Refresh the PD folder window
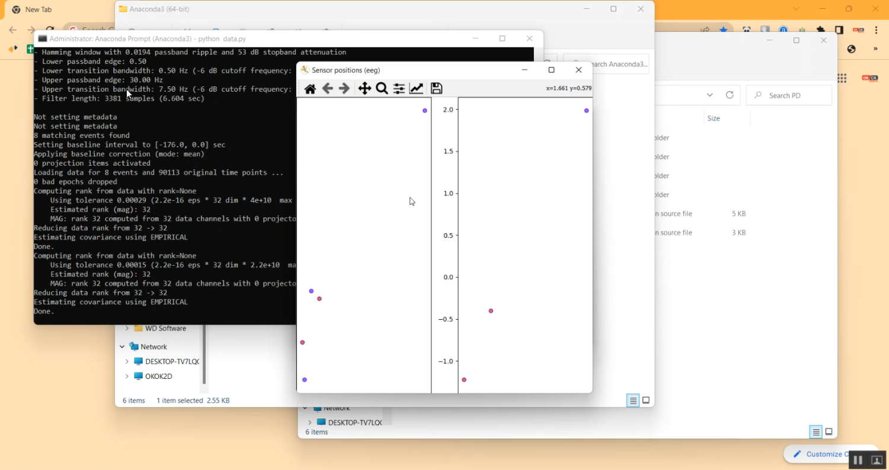The image size is (889, 470). tap(730, 95)
